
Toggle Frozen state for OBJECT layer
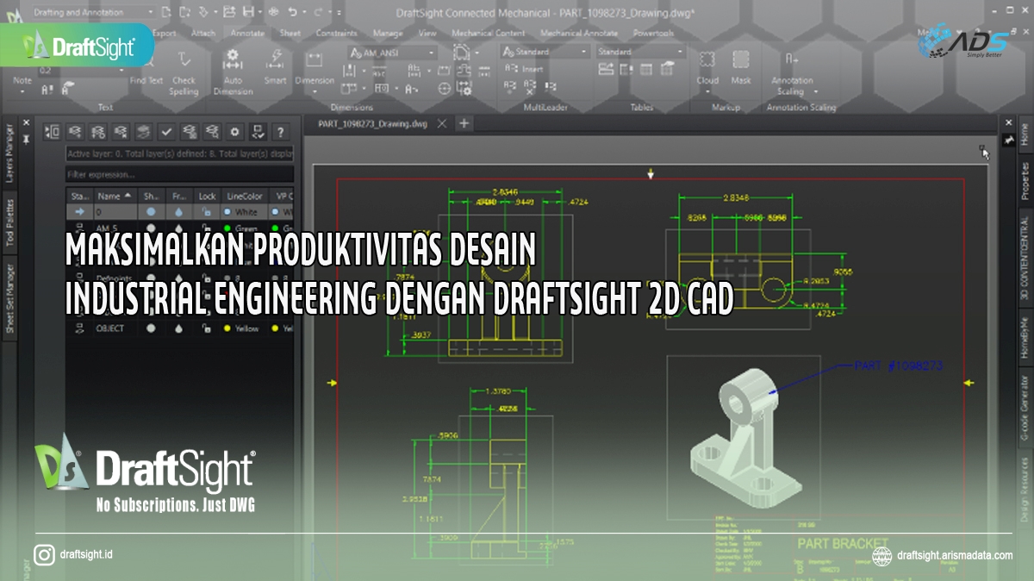[x=178, y=328]
